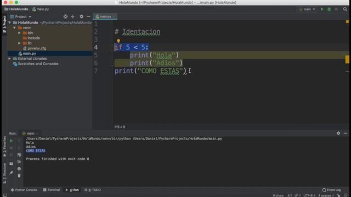This screenshot has width=351, height=197.
Task: Hide the Run tool window minus icon
Action: point(346,133)
